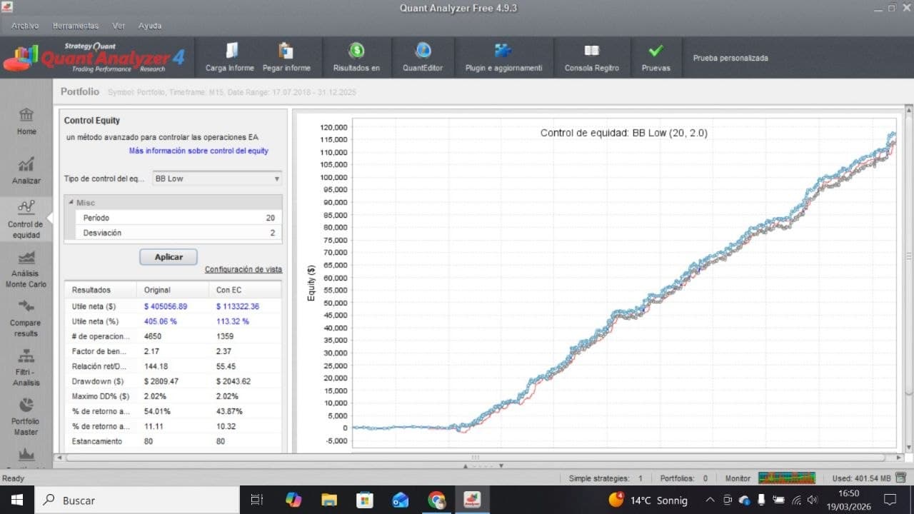Collapse the Misc properties group
Viewport: 914px width, 514px height.
point(71,203)
